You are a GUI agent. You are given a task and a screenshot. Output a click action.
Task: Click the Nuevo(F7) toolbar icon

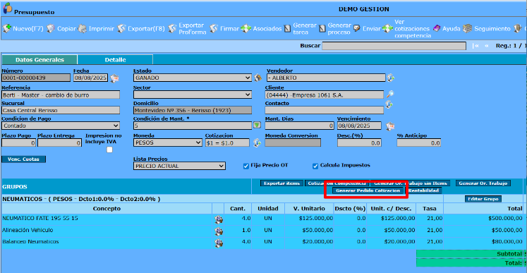(7, 29)
